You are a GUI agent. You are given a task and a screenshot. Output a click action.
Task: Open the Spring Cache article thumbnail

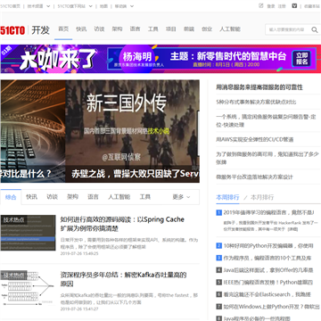point(28,233)
